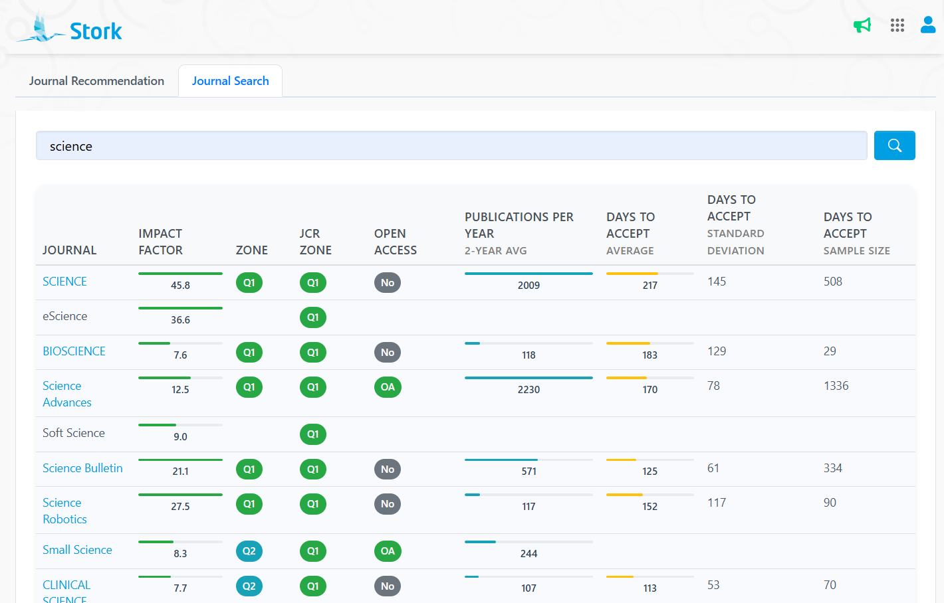
Task: Click the JCR Q1 badge for eScience
Action: 312,317
